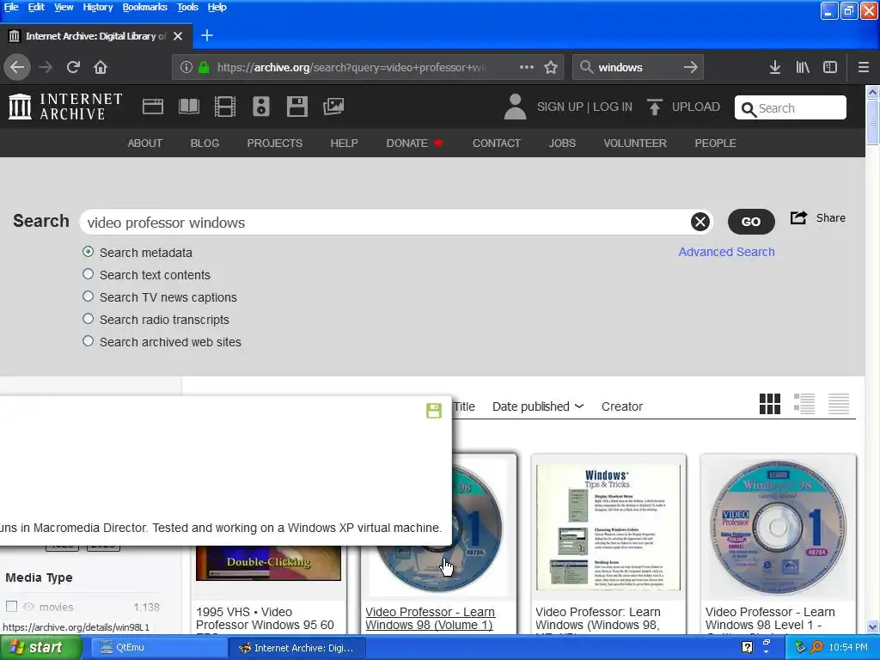The image size is (880, 660).
Task: Focus the Internet Archive top-right Search box
Action: [x=791, y=107]
